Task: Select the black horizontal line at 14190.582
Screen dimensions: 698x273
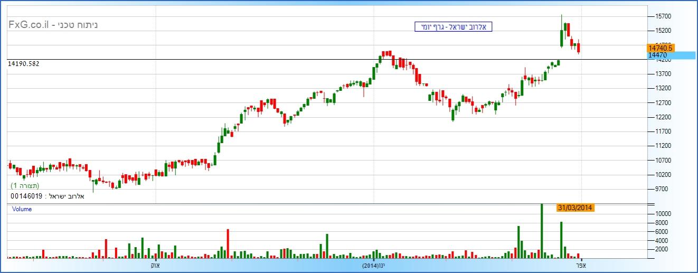Action: [317, 59]
